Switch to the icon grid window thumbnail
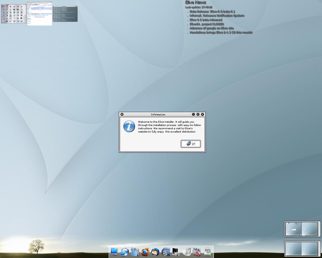 (x=14, y=14)
